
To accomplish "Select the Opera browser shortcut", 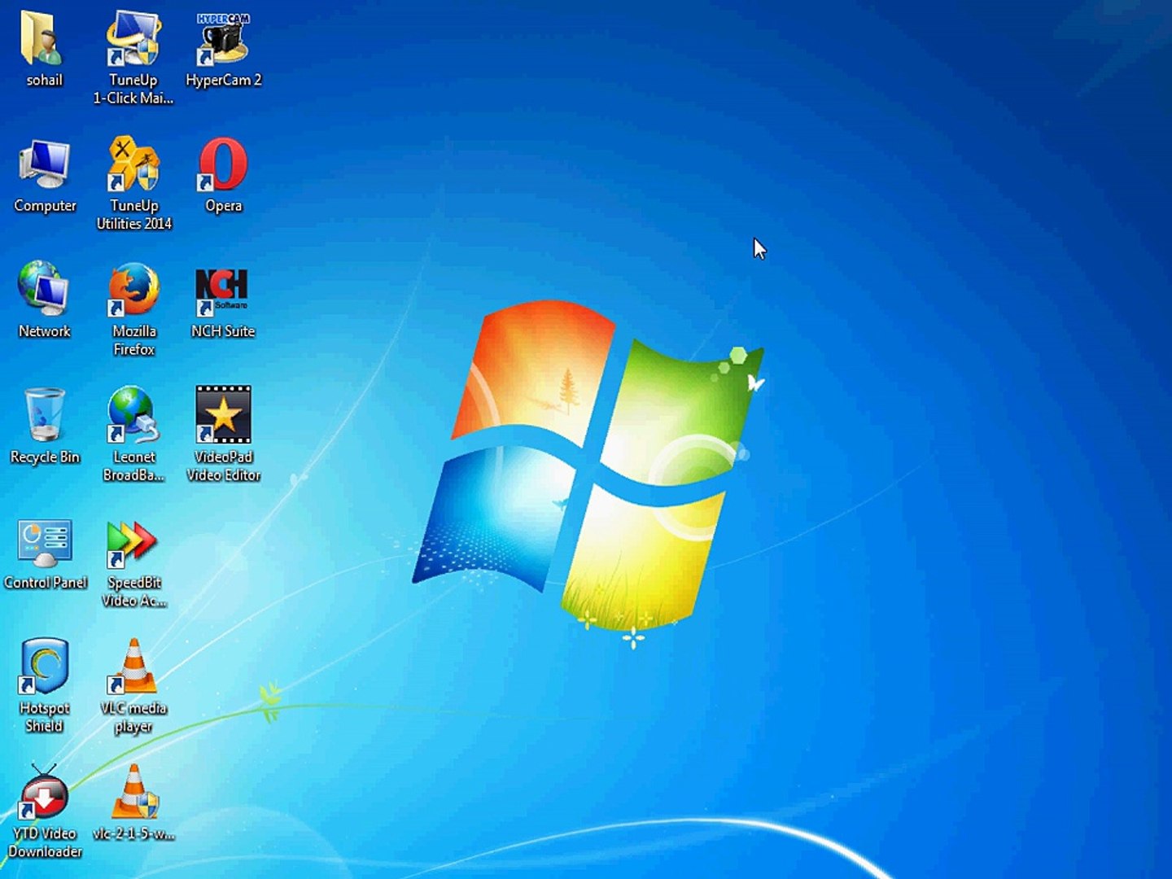I will (x=223, y=165).
